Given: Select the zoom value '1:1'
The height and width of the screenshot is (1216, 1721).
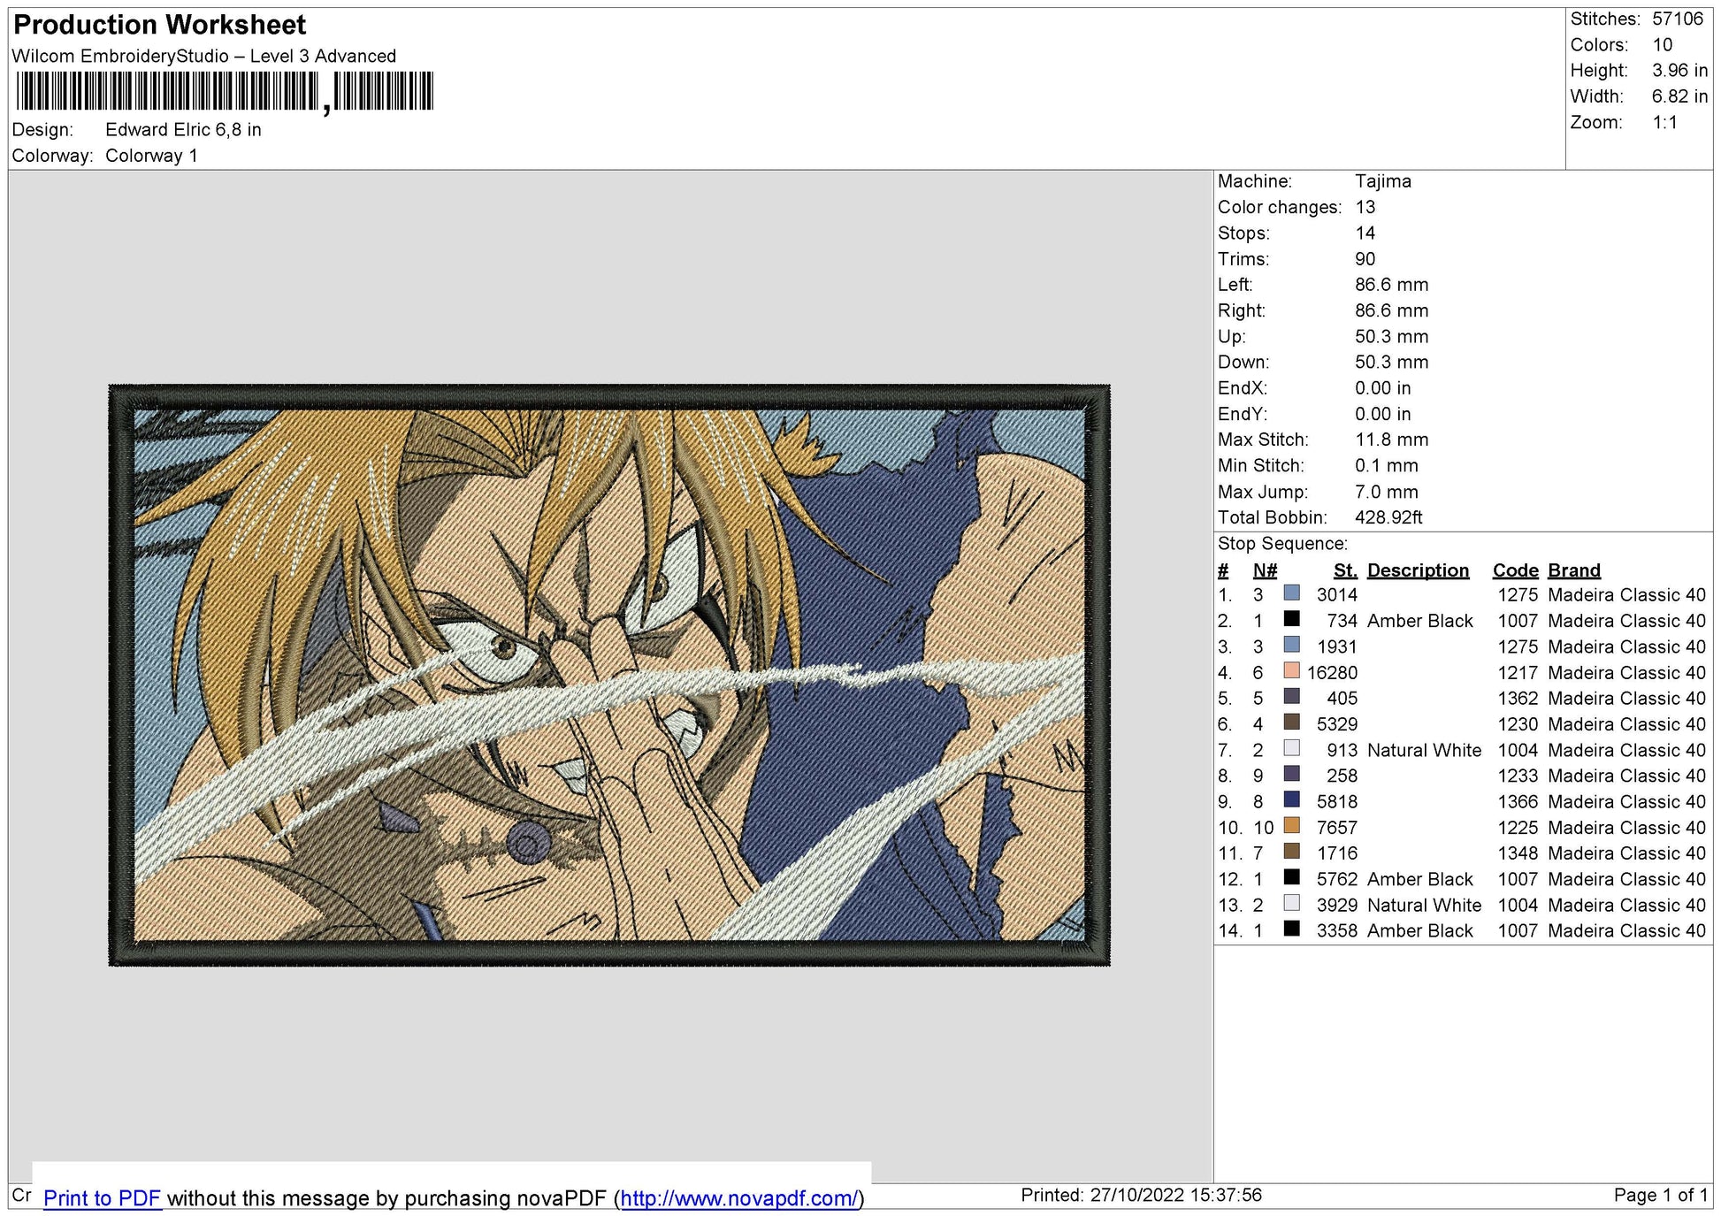Looking at the screenshot, I should (x=1665, y=122).
